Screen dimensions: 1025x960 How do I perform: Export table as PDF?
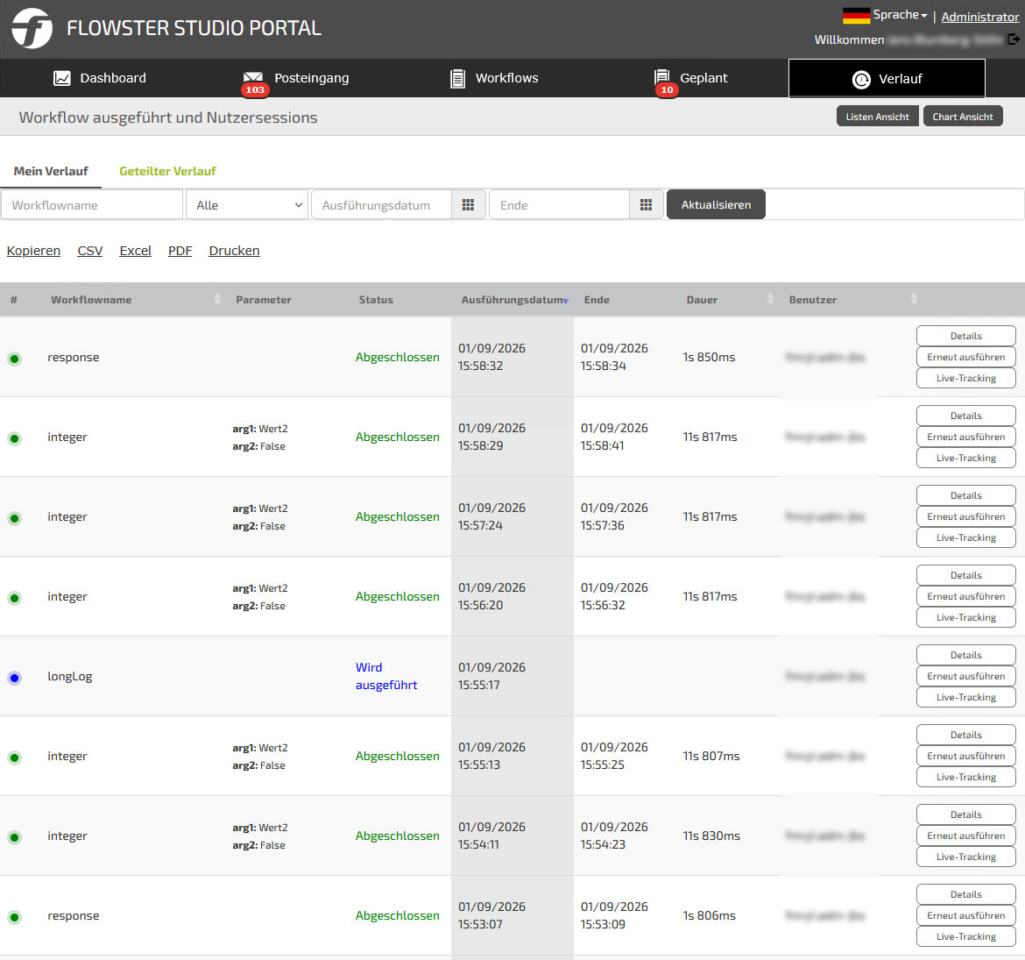180,251
